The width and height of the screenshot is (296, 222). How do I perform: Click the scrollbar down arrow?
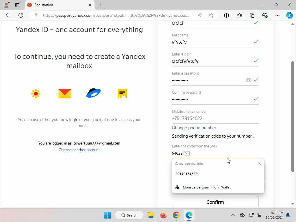[x=293, y=204]
